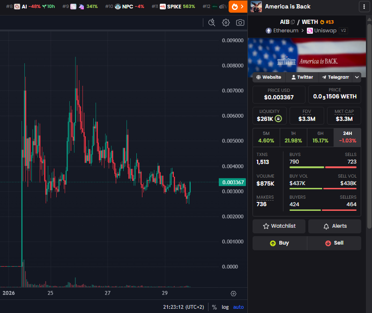Click the FDV $3.3M box
The image size is (372, 313).
(x=307, y=116)
